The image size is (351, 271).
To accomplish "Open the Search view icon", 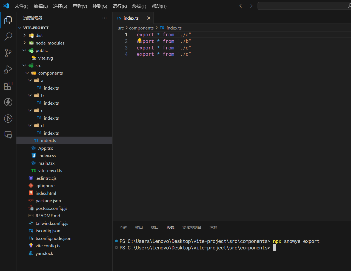I will tap(8, 36).
